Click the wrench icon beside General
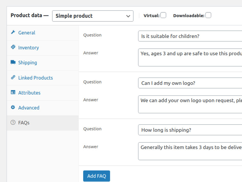The height and width of the screenshot is (182, 242). click(13, 32)
